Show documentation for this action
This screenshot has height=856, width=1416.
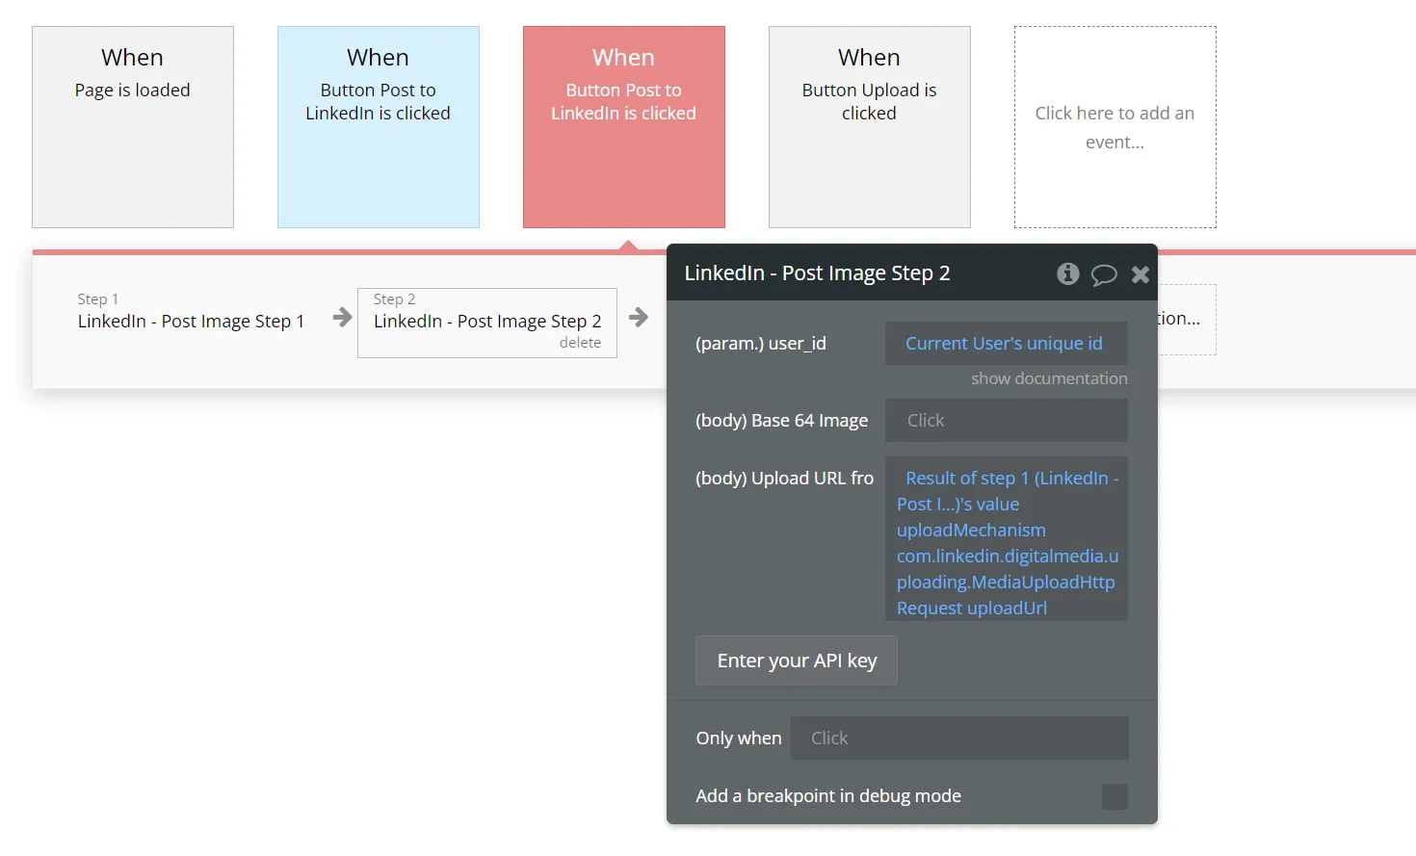[x=1049, y=378]
